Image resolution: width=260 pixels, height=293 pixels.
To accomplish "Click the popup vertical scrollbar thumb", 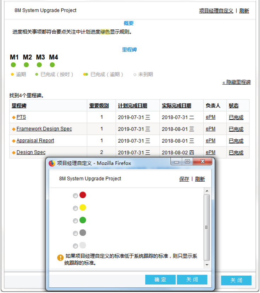I will point(207,228).
